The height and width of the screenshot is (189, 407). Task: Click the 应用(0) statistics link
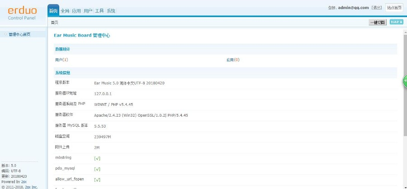coord(233,60)
